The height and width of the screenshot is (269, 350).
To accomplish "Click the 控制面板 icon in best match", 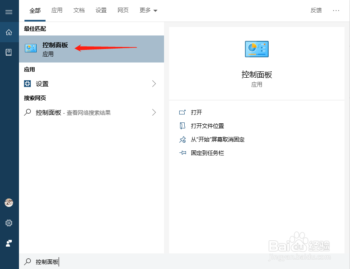I will pyautogui.click(x=31, y=48).
